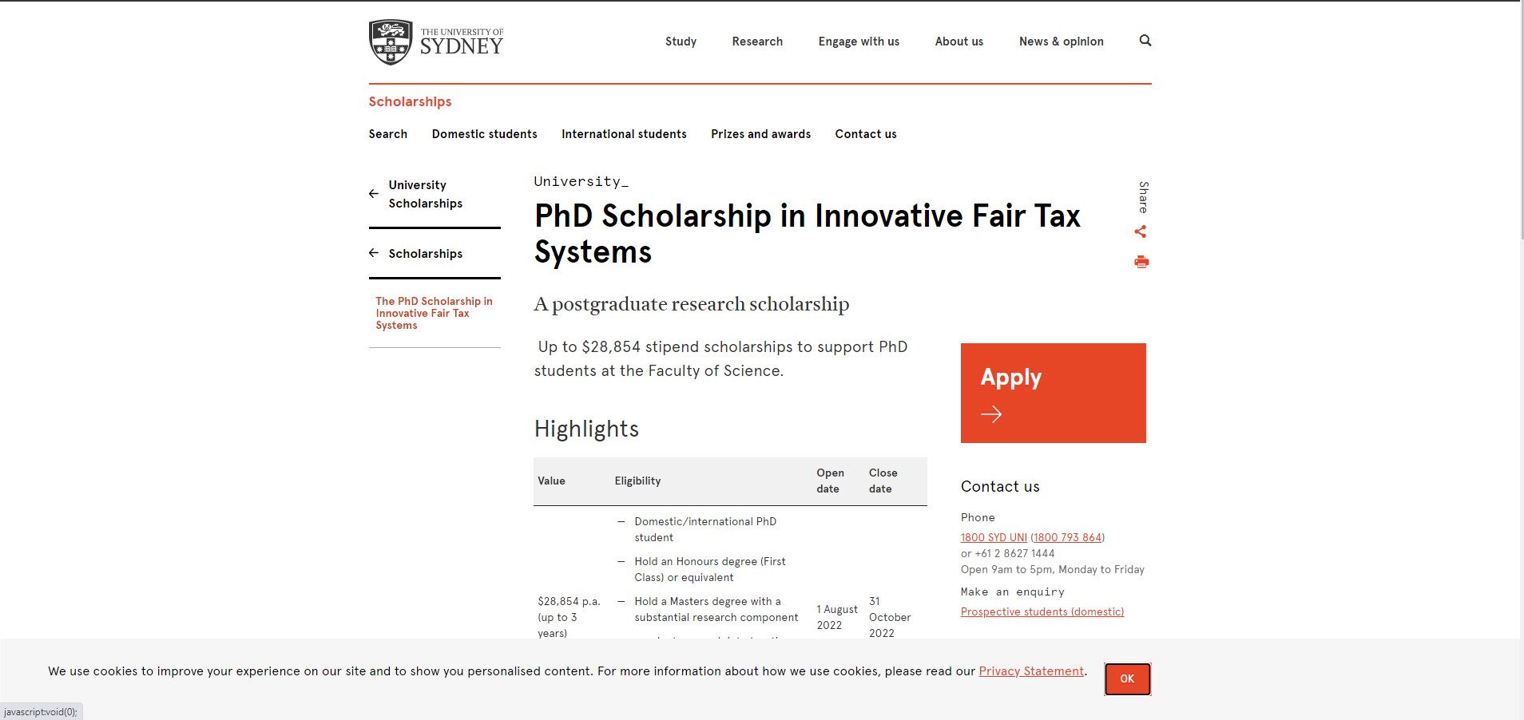Go to Scholarships section heading
The height and width of the screenshot is (720, 1524).
click(410, 101)
